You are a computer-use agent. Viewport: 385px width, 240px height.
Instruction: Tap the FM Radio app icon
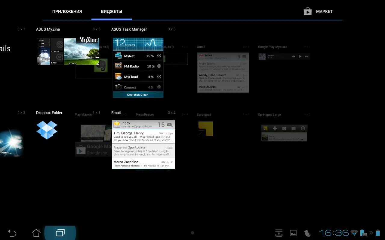(118, 66)
